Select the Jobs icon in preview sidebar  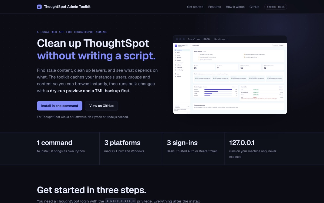(175, 74)
